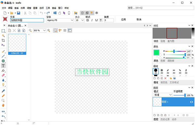Switch to the 色板 tab
The width and height of the screenshot is (195, 126).
163,61
